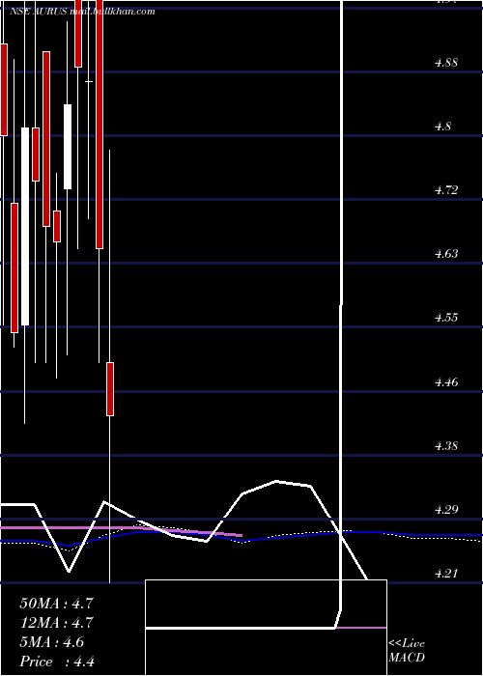Image resolution: width=483 pixels, height=676 pixels.
Task: Click the Price : 4.4 reading
Action: [57, 662]
